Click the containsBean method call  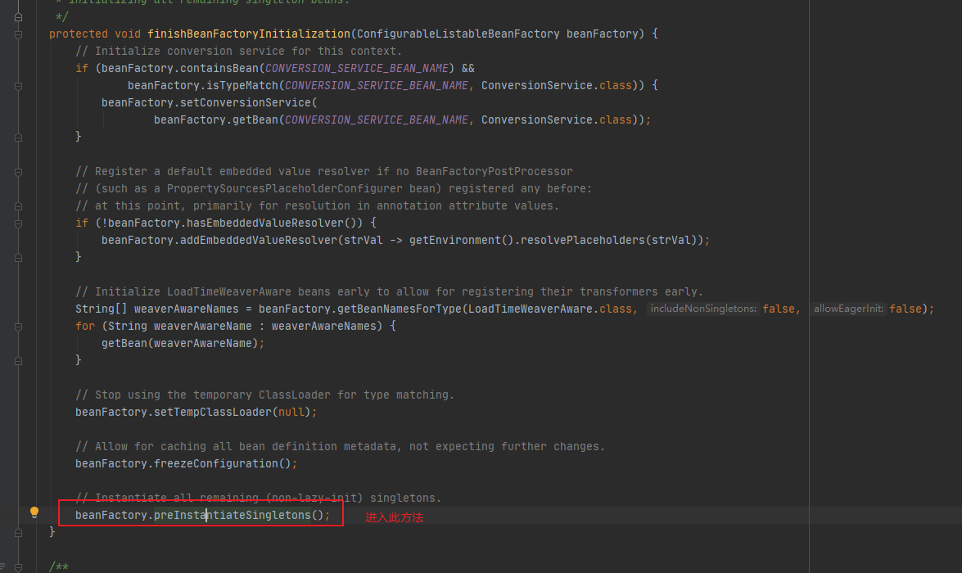pos(219,68)
